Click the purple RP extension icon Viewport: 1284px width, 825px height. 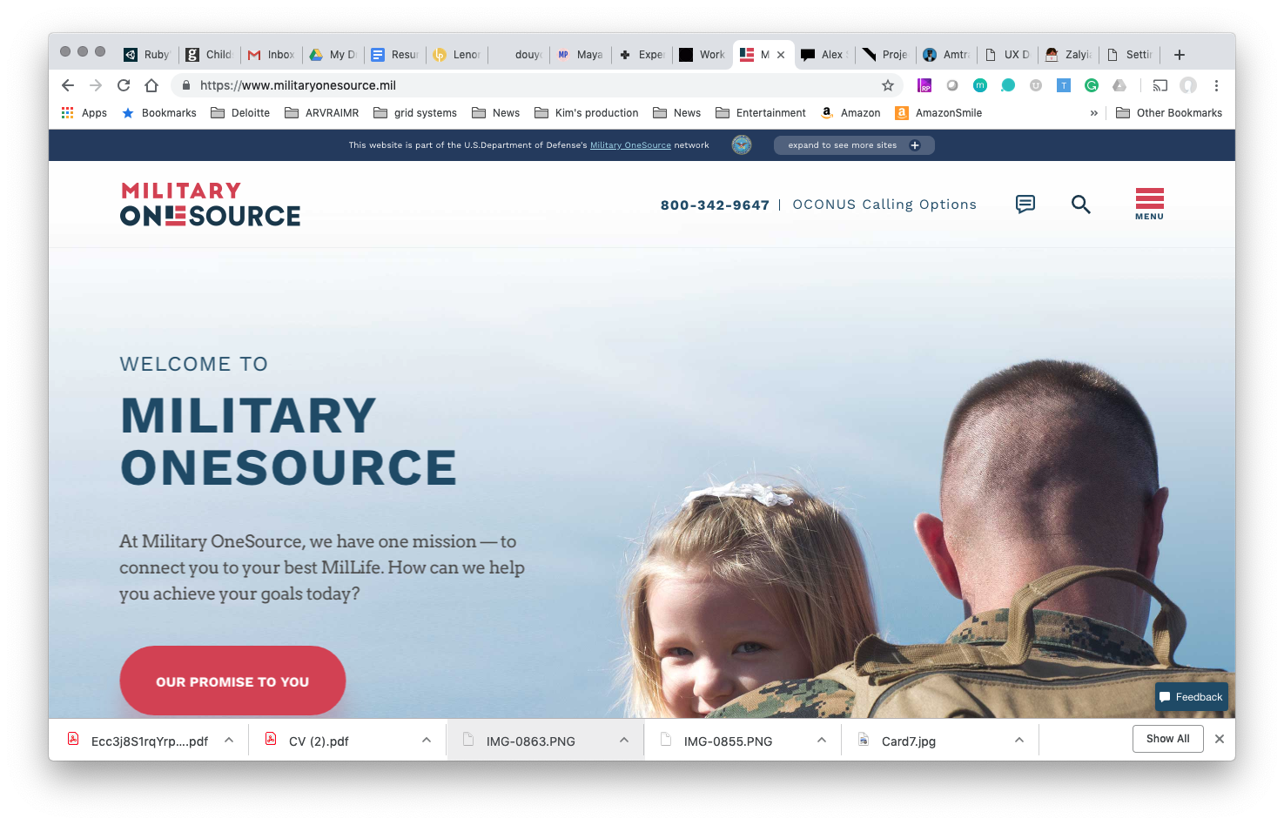tap(924, 85)
